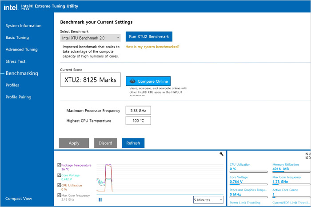Image resolution: width=311 pixels, height=207 pixels.
Task: Click the XTU2 8125 Marks score box
Action: tap(90, 80)
